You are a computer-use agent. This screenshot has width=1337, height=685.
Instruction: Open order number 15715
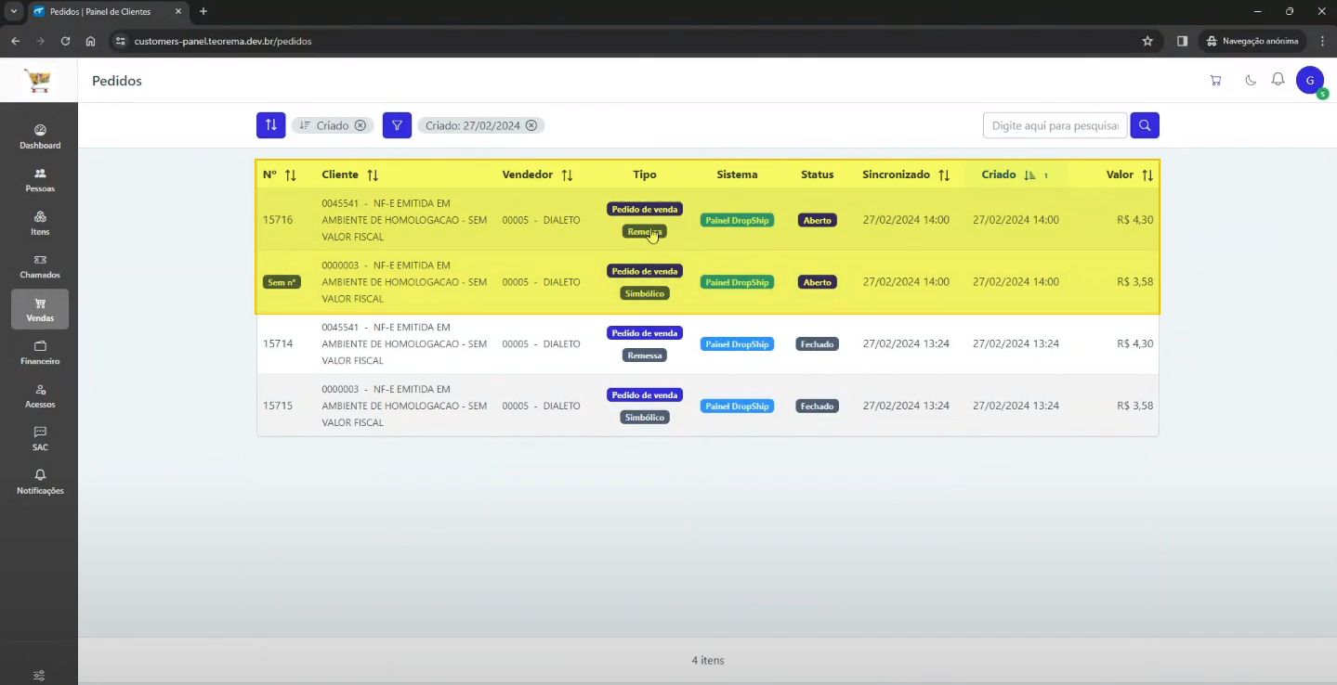click(x=278, y=406)
